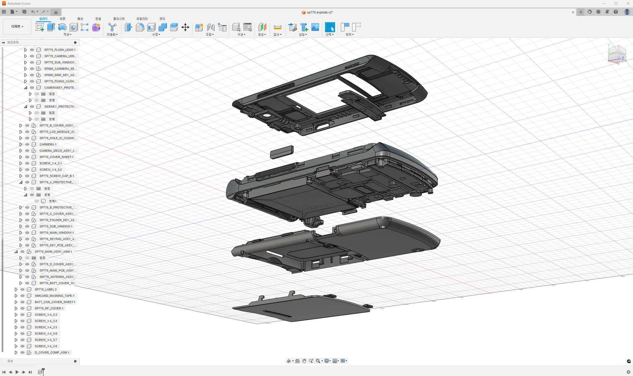This screenshot has height=376, width=633.
Task: Expand the SP770_LCD_MODULE_AS tree node
Action: 21,132
